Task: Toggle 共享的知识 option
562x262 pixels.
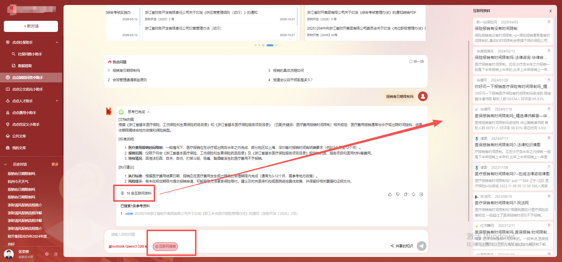Action: click(x=402, y=246)
